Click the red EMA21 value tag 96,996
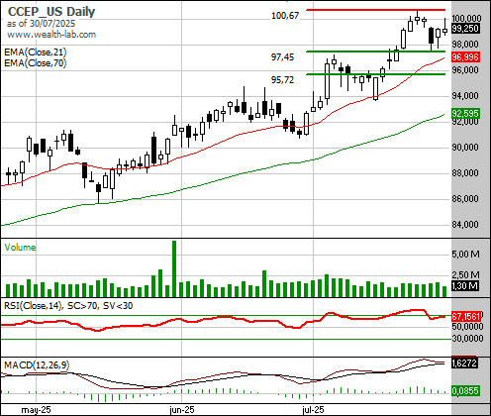The height and width of the screenshot is (416, 491). [465, 57]
